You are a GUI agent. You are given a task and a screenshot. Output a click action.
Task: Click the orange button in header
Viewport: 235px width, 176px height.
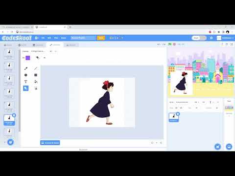coord(101,38)
